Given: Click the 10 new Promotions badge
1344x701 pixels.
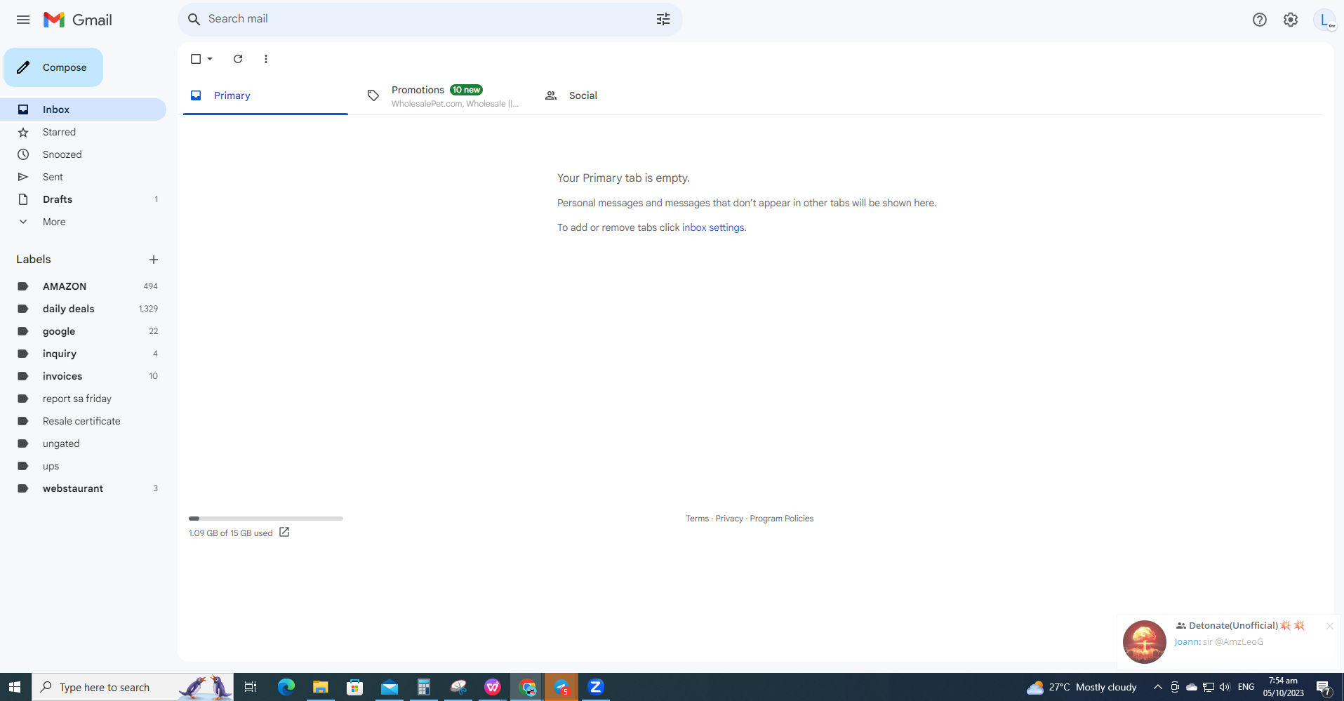Looking at the screenshot, I should [466, 90].
